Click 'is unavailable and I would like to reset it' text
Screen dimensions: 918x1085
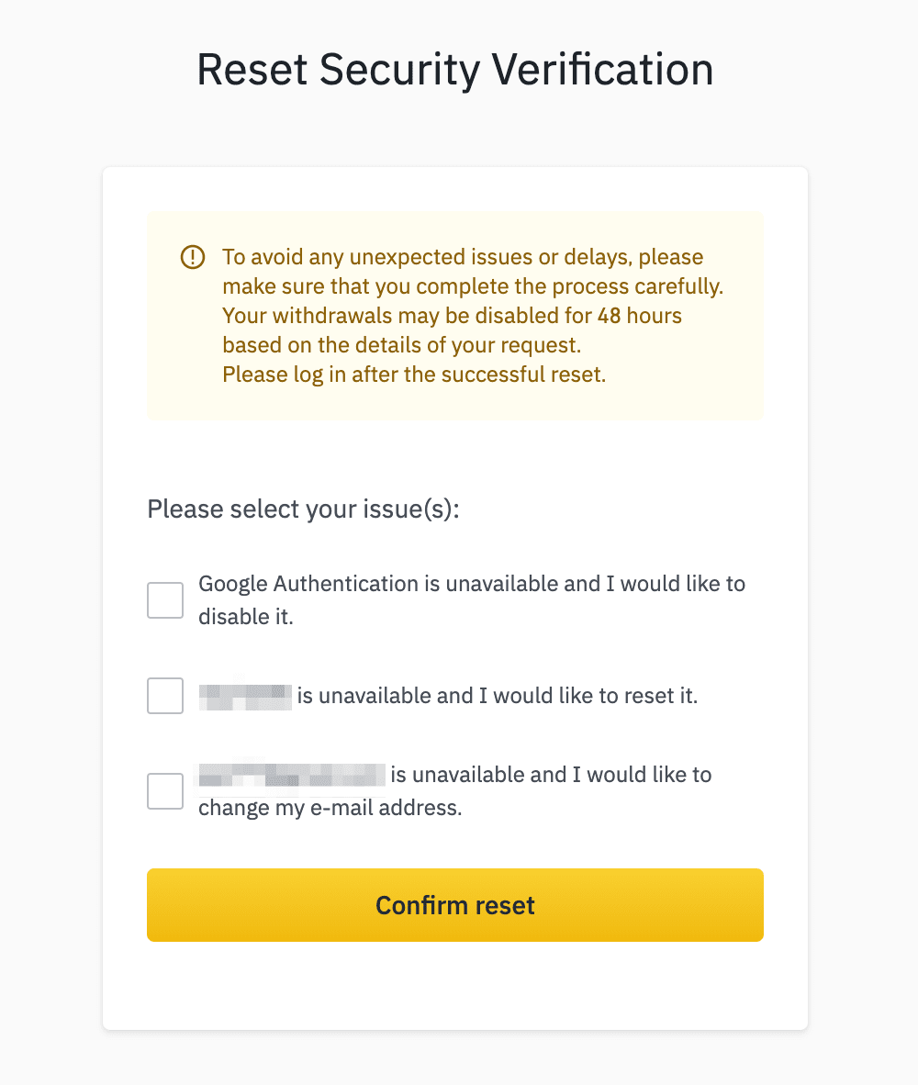pos(498,696)
